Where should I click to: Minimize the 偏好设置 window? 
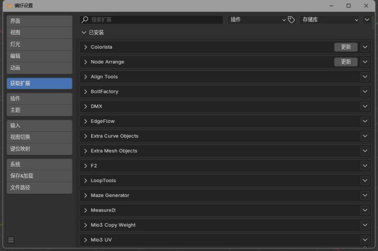coord(331,6)
